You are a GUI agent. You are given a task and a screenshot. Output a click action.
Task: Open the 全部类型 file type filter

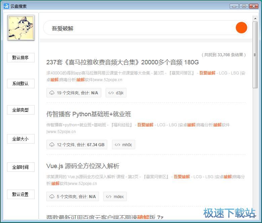(x=21, y=110)
